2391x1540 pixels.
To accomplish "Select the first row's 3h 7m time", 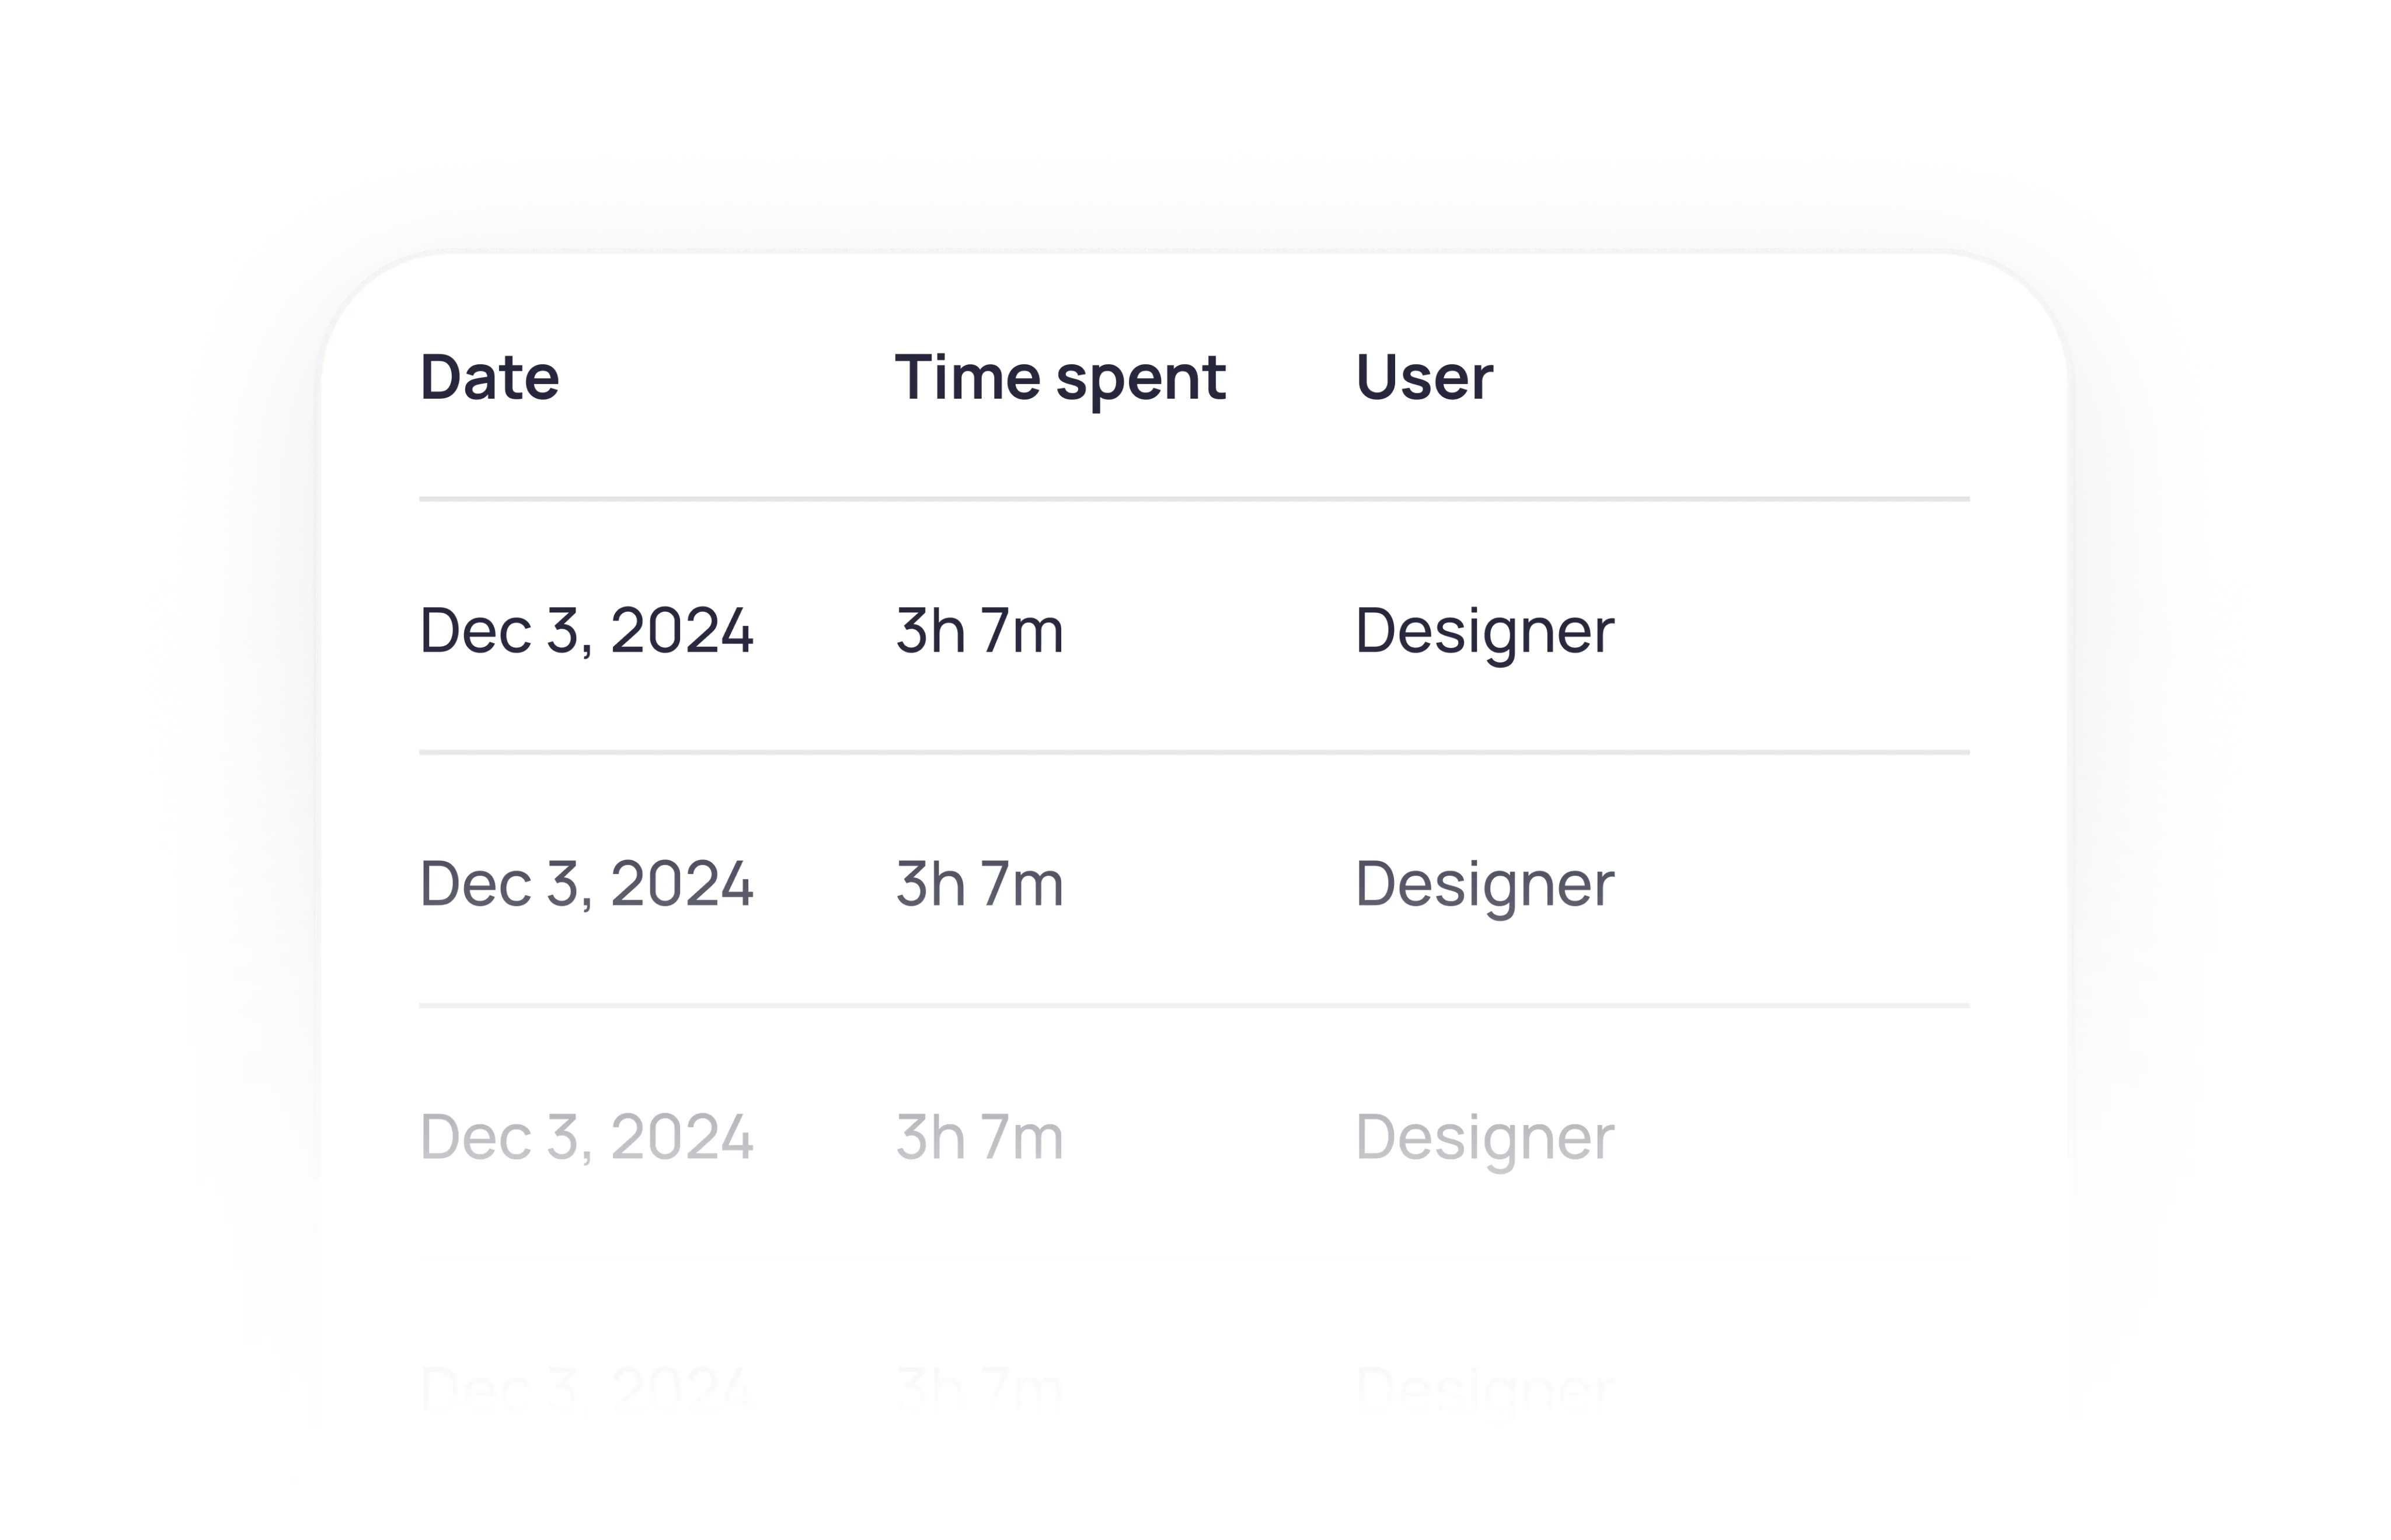I will point(979,630).
